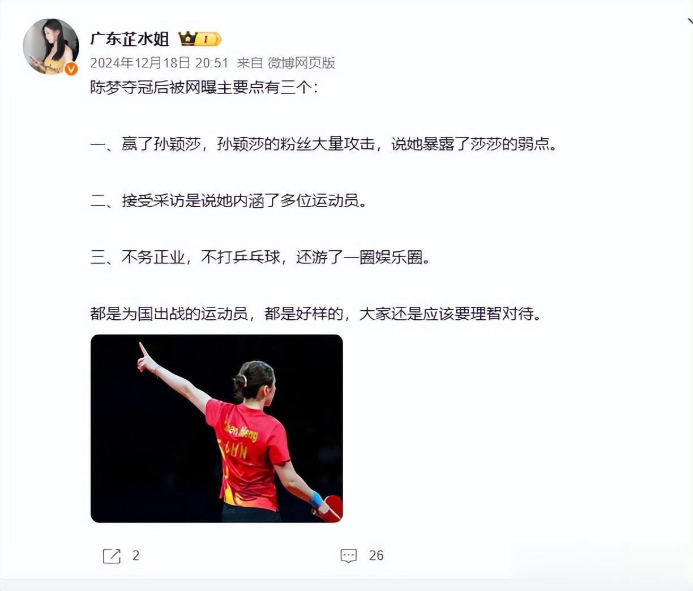Click the raised pointing hand in the photo
Viewport: 693px width, 591px height.
[x=146, y=359]
